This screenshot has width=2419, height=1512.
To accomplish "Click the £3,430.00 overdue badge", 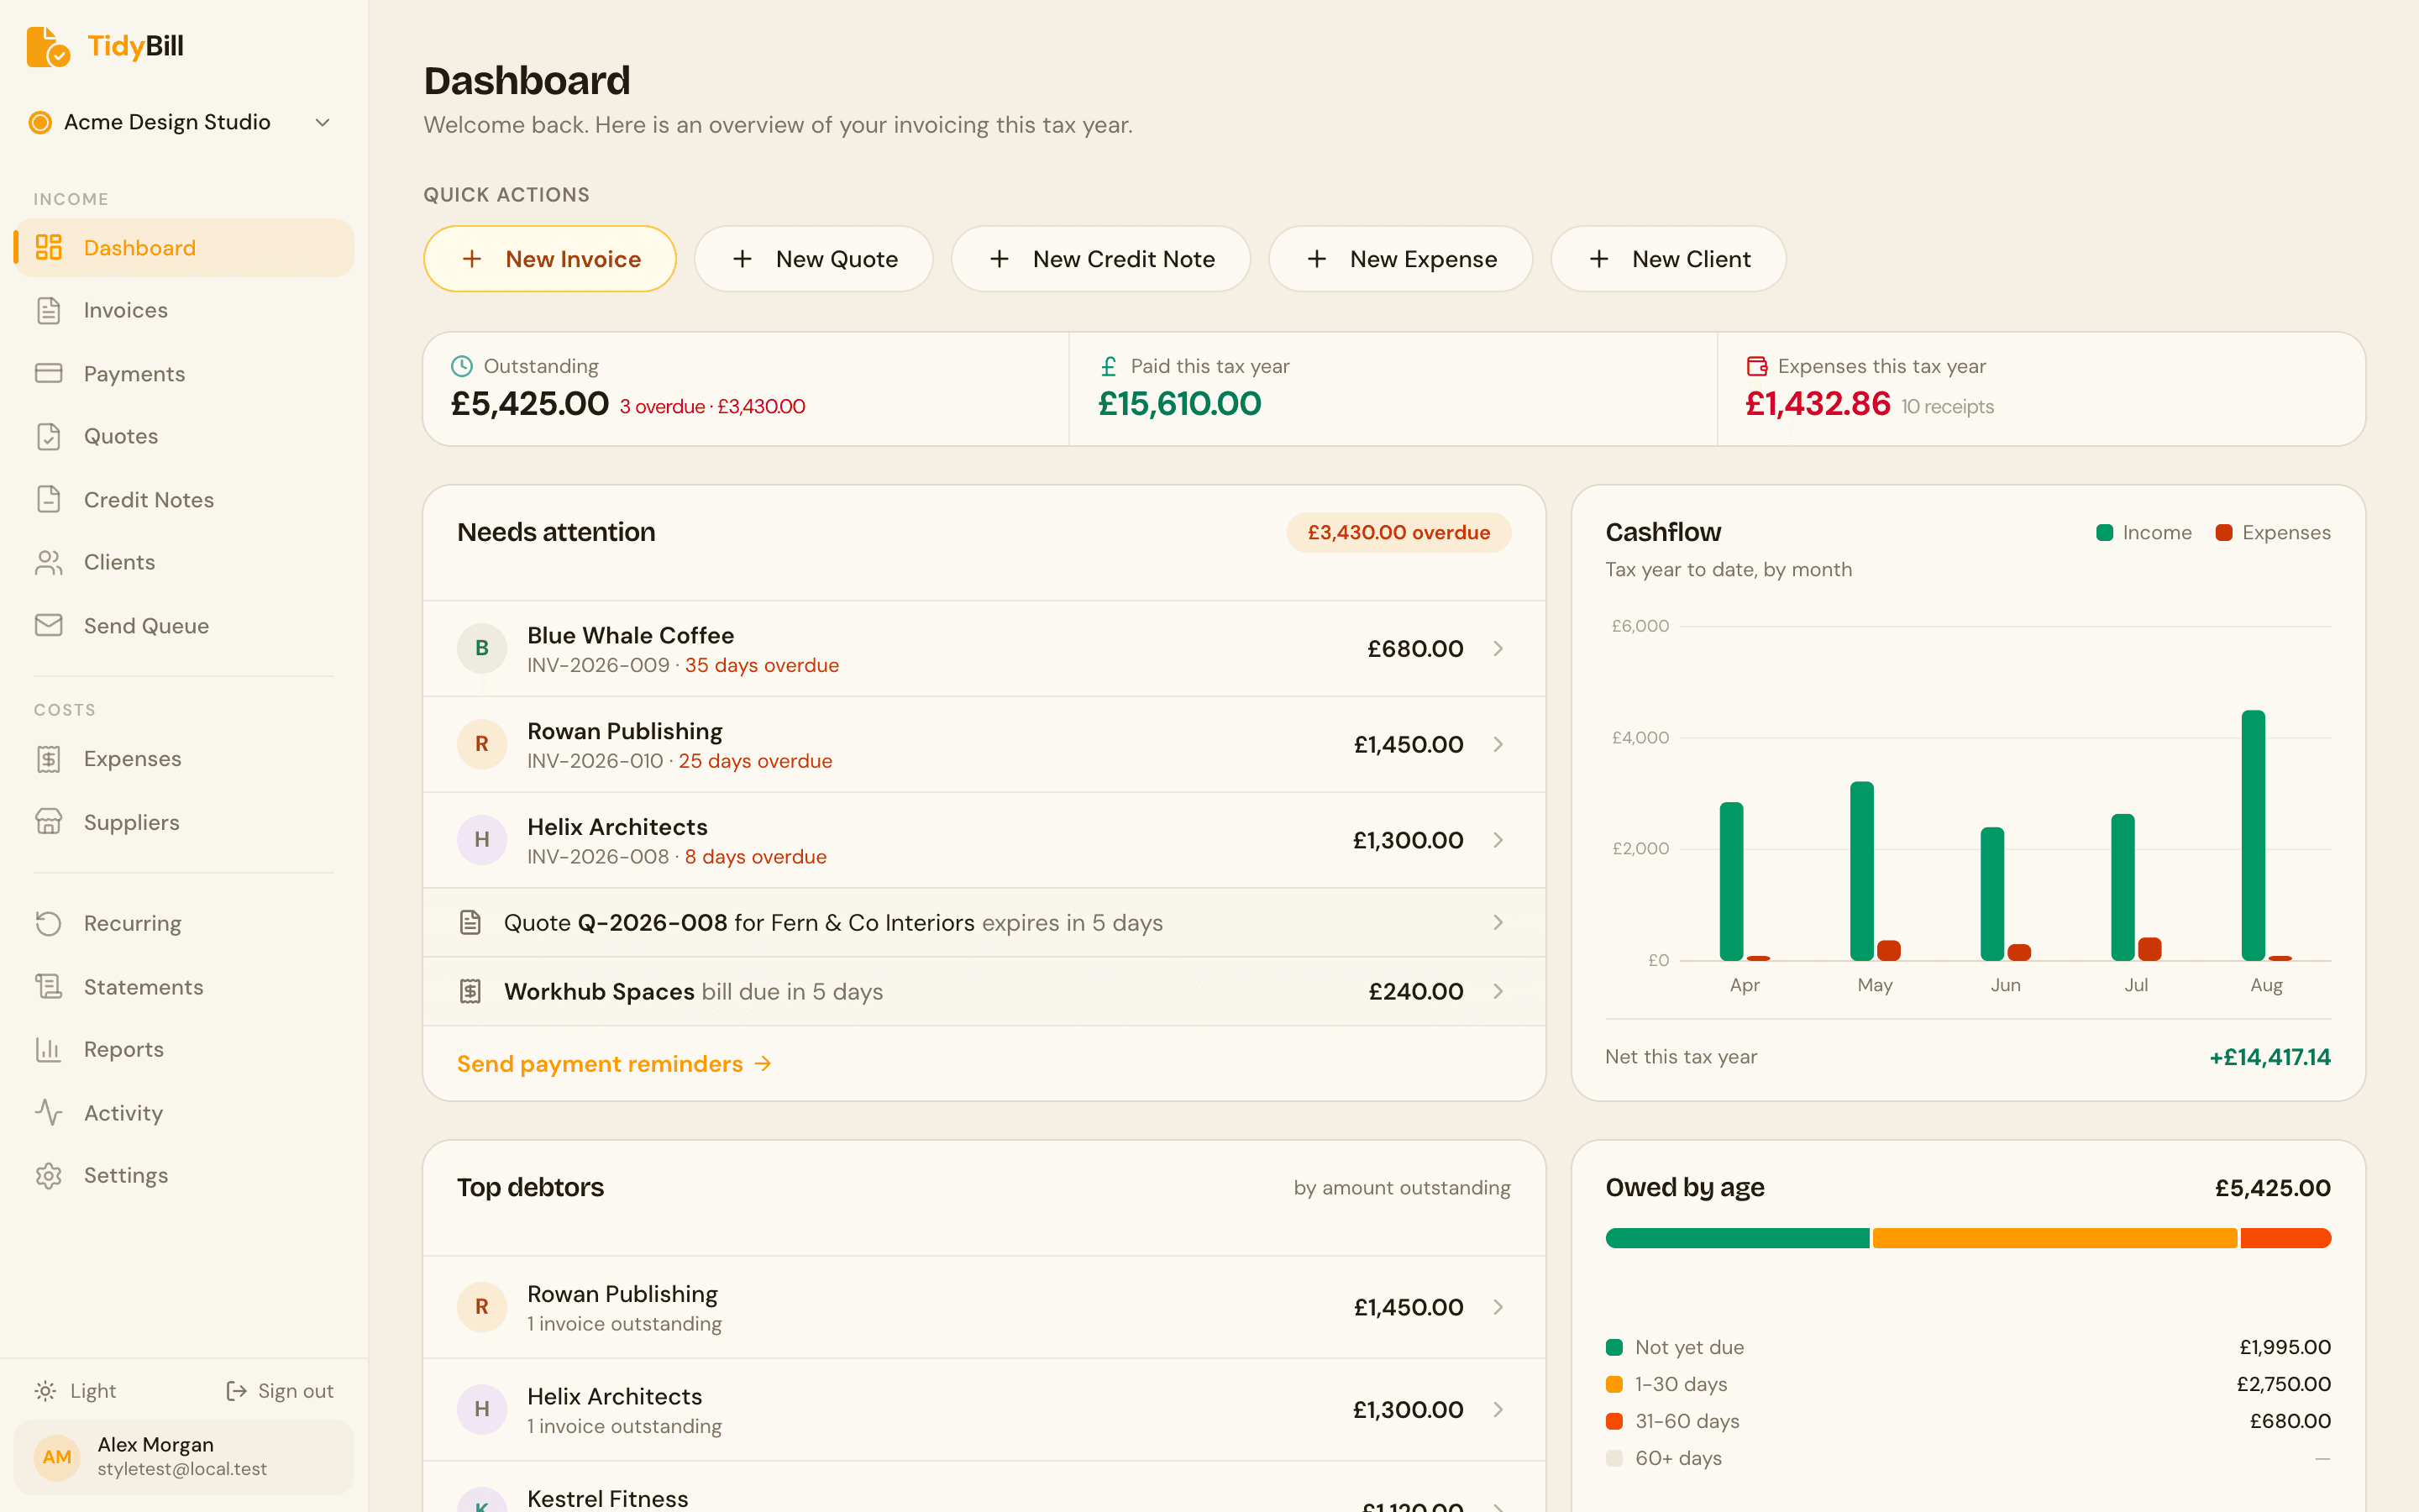I will coord(1398,533).
